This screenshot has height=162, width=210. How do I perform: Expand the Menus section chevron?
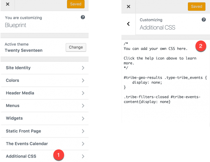tap(83, 106)
